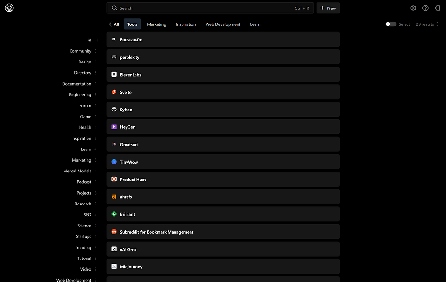446x282 pixels.
Task: Open the settings gear icon
Action: 413,8
